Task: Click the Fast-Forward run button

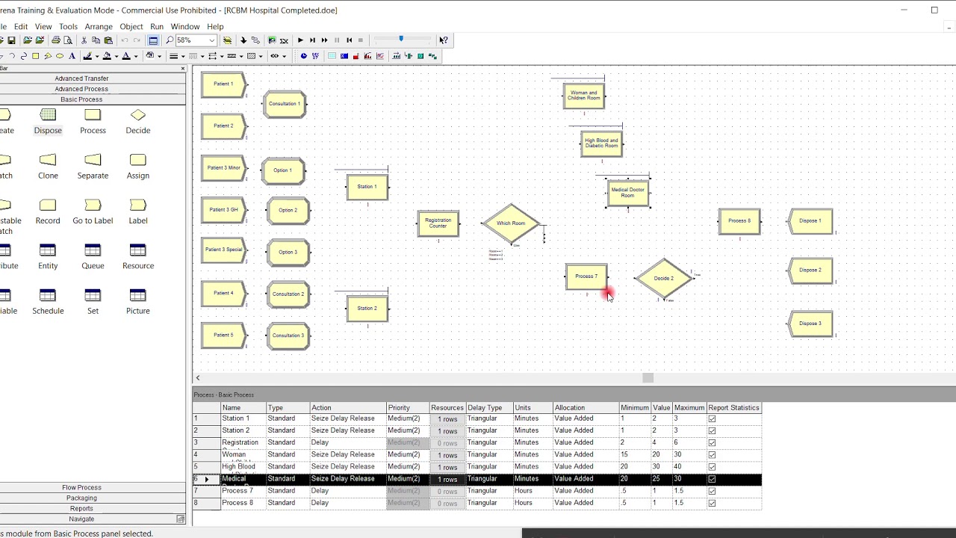Action: tap(324, 40)
